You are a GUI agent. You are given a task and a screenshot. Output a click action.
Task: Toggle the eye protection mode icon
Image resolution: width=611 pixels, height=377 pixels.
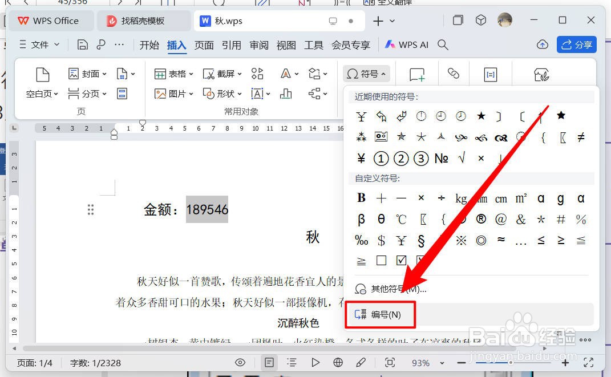coord(240,362)
